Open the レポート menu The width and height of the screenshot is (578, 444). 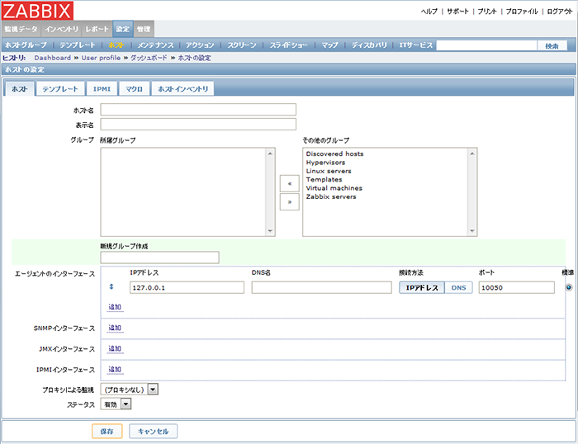pyautogui.click(x=97, y=29)
